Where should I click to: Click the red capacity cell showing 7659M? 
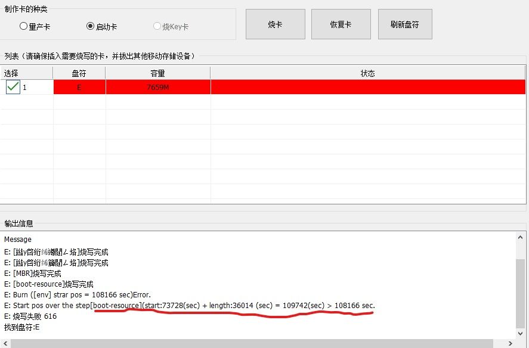coord(157,86)
